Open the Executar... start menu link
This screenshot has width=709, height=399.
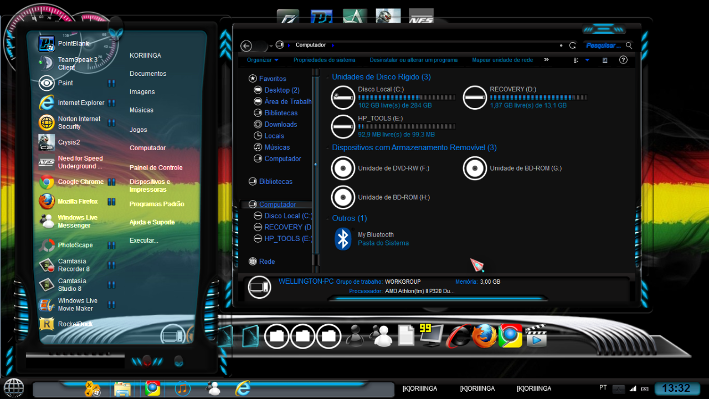click(143, 241)
